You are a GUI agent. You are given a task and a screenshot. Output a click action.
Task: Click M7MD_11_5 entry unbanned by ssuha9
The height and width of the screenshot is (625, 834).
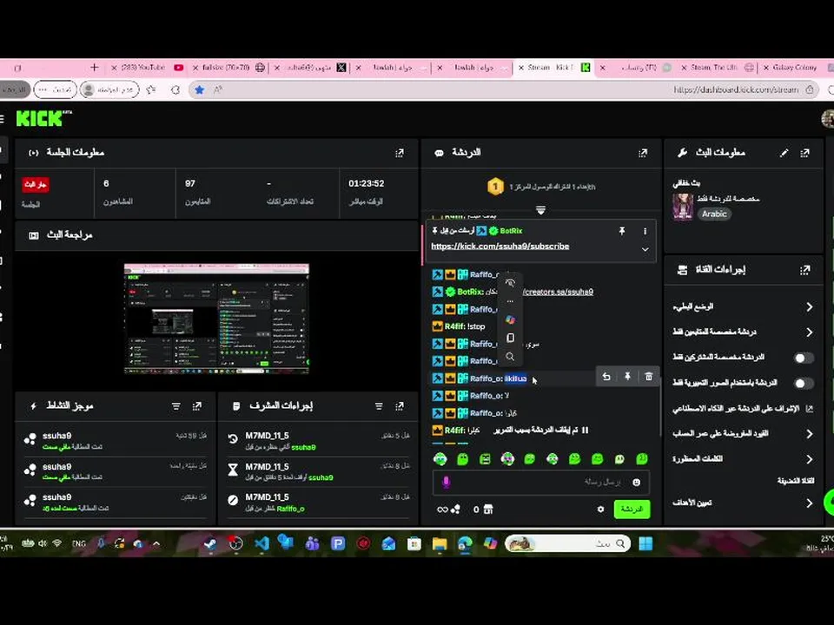pos(318,441)
